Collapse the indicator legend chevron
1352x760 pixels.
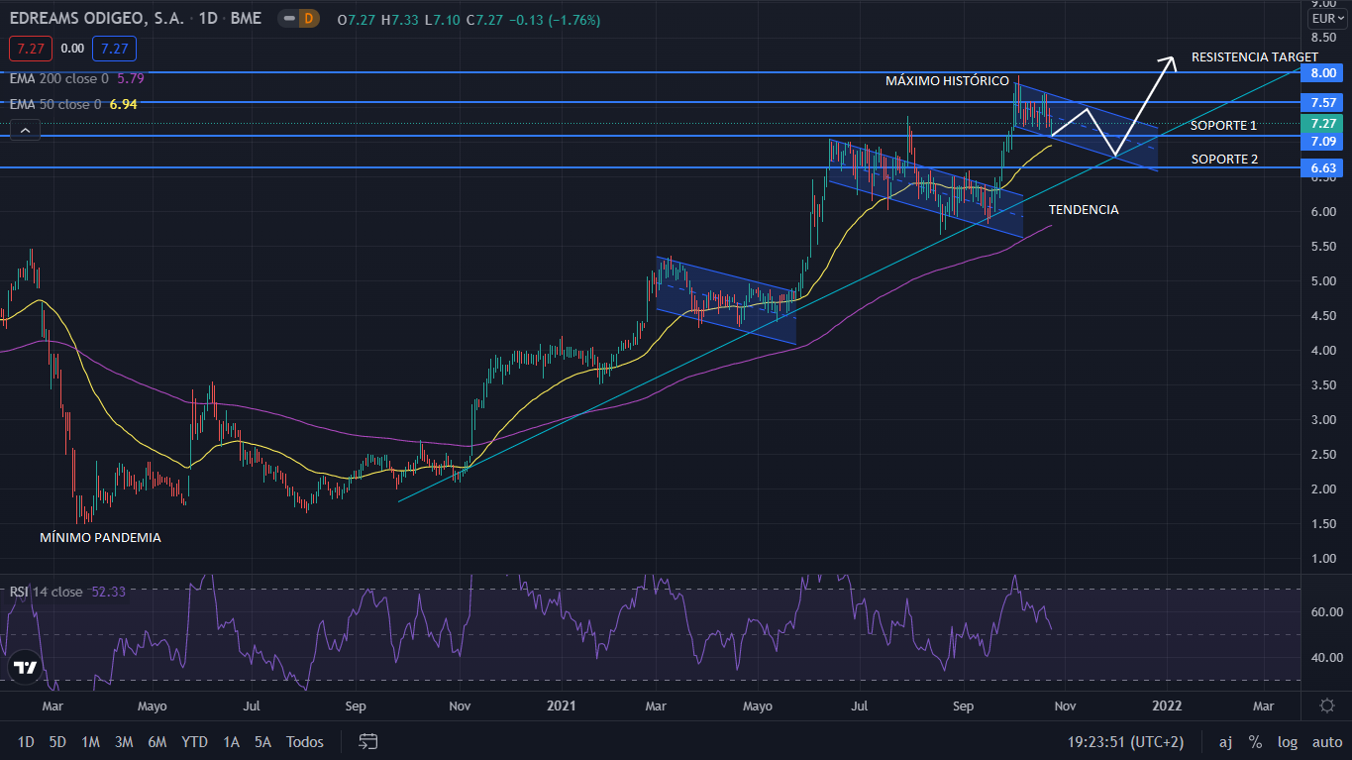click(25, 129)
